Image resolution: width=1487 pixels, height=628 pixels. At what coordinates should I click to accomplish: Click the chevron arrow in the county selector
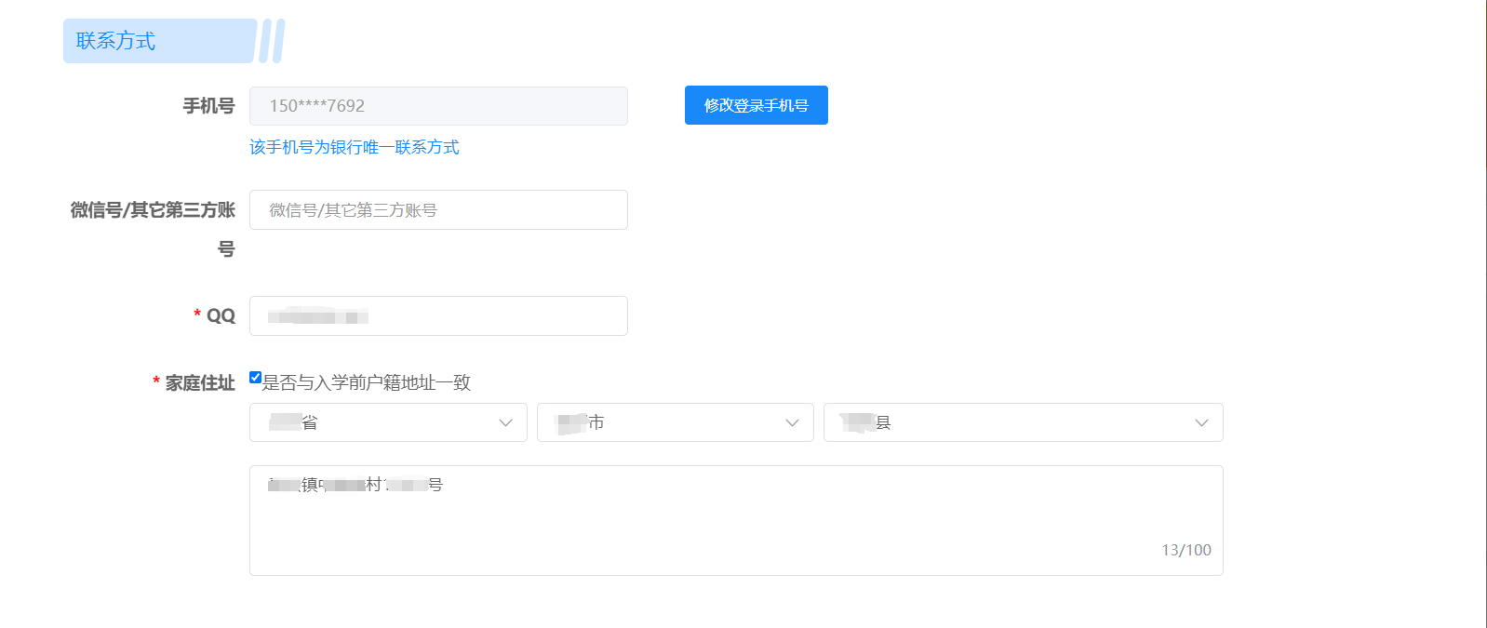(1201, 422)
